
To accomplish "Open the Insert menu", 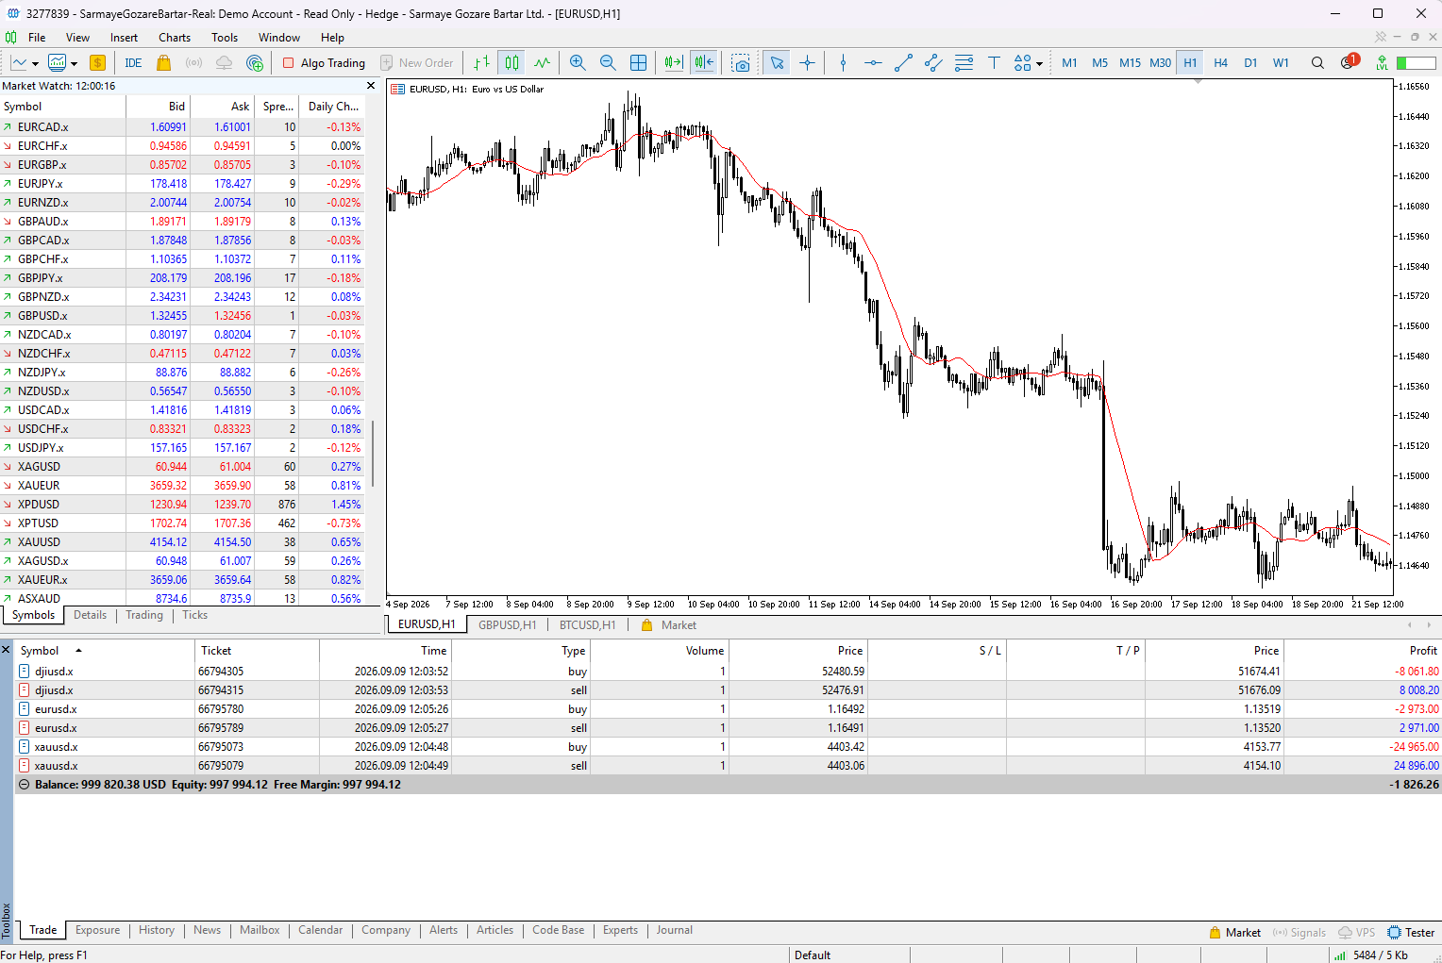I will click(x=124, y=38).
